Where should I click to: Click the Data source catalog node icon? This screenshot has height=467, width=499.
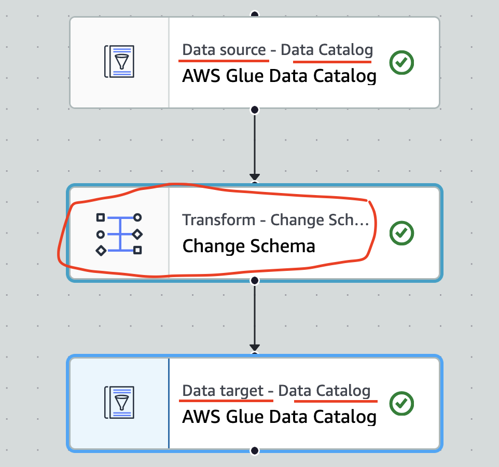119,62
